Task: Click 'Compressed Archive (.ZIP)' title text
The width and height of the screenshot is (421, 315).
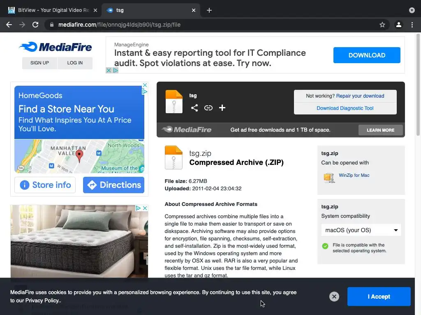Action: (236, 162)
